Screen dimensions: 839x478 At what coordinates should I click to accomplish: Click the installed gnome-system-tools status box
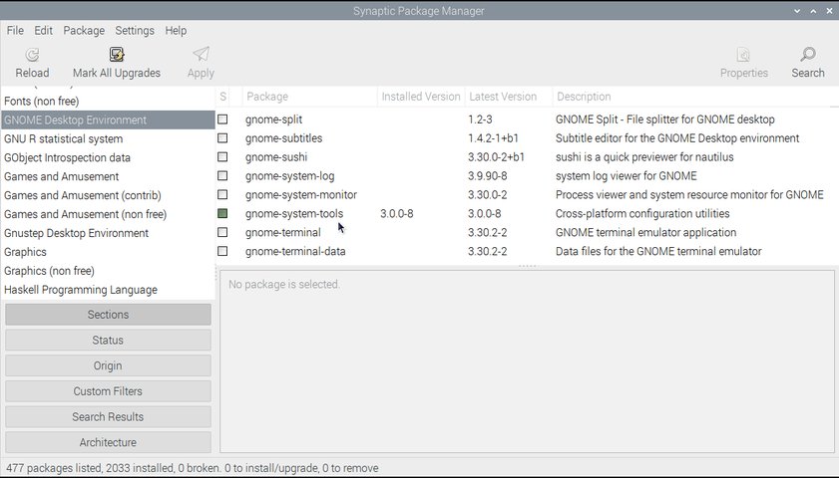point(222,214)
